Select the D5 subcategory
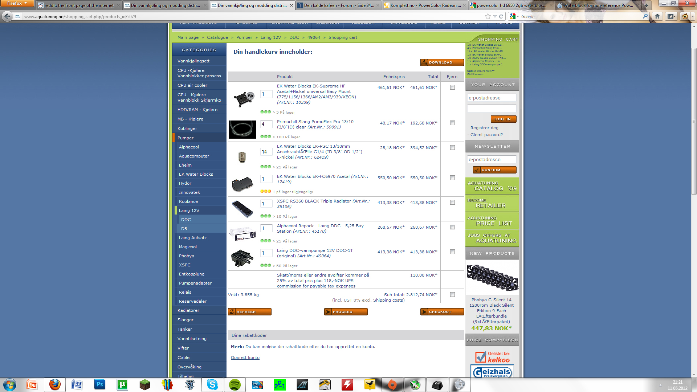The height and width of the screenshot is (392, 697). click(201, 229)
